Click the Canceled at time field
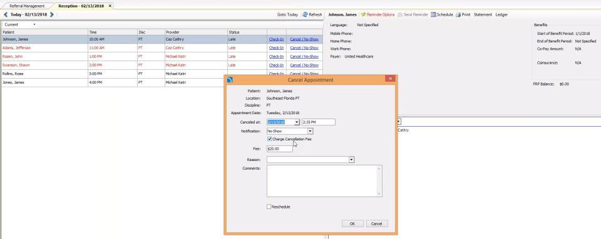The height and width of the screenshot is (239, 601). coord(319,122)
